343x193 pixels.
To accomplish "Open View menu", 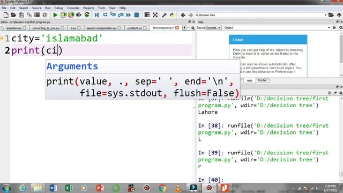I will click(112, 8).
